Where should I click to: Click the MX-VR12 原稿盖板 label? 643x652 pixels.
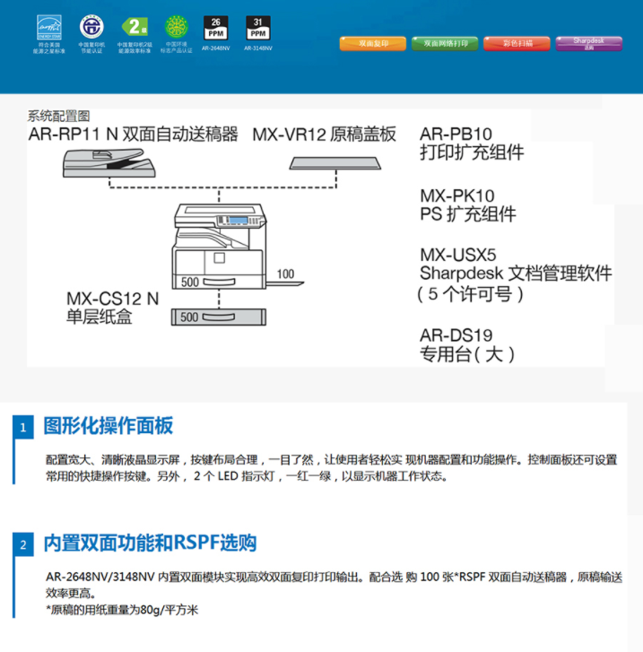click(324, 135)
